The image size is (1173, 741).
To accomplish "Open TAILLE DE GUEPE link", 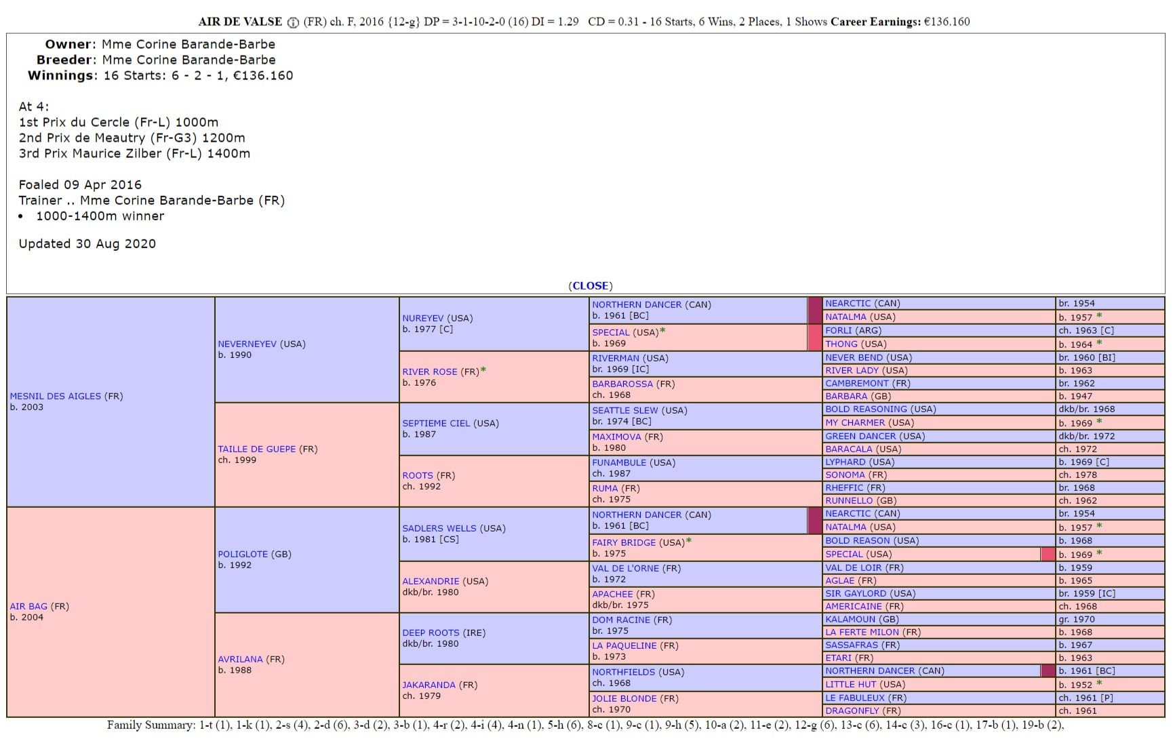I will [257, 449].
